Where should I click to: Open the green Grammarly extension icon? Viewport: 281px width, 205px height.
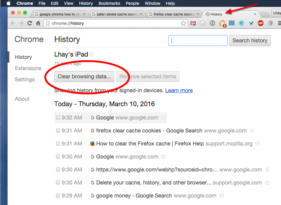click(241, 23)
